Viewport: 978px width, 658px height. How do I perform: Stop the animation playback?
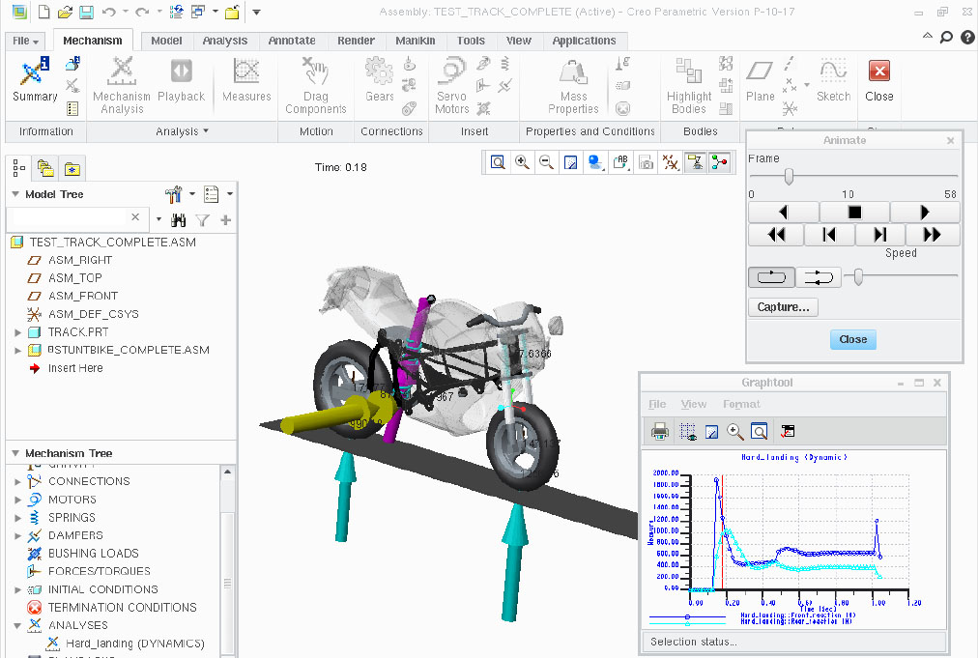tap(854, 213)
